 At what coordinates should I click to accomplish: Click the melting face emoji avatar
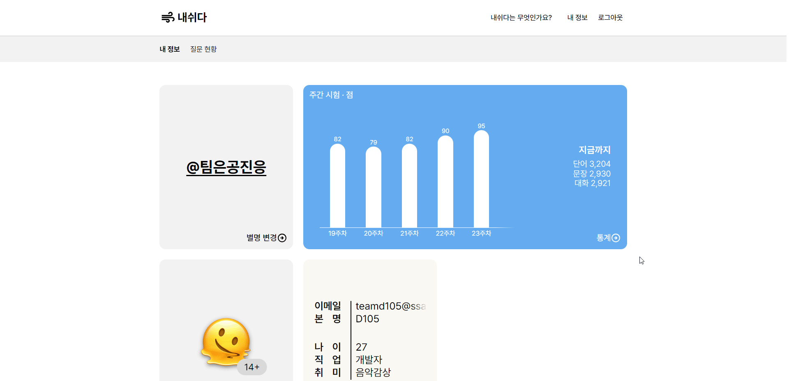(226, 342)
